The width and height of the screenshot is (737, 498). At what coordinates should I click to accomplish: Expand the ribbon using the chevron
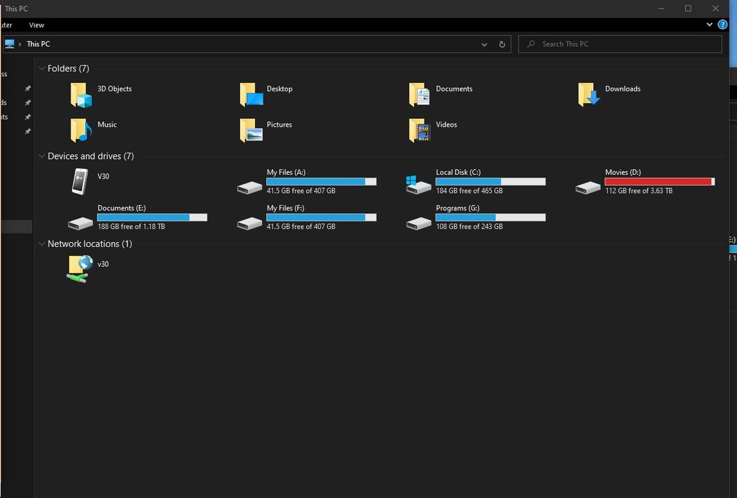pos(709,24)
